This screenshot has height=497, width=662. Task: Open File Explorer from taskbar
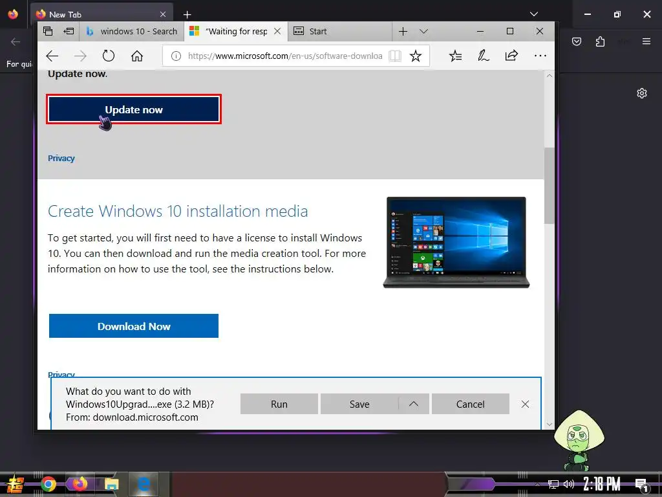click(x=111, y=484)
